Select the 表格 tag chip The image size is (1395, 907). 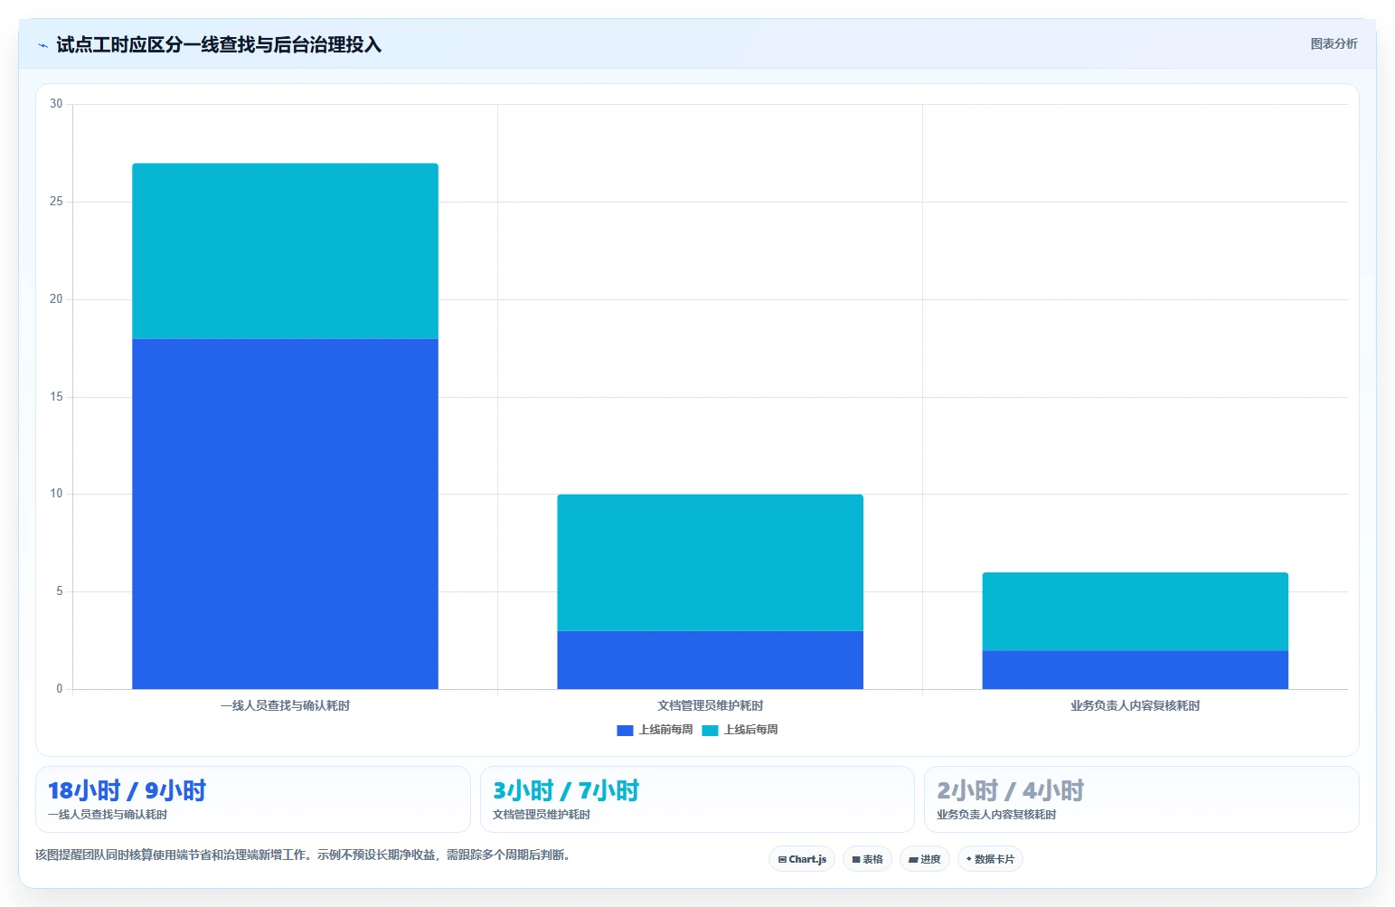coord(867,859)
